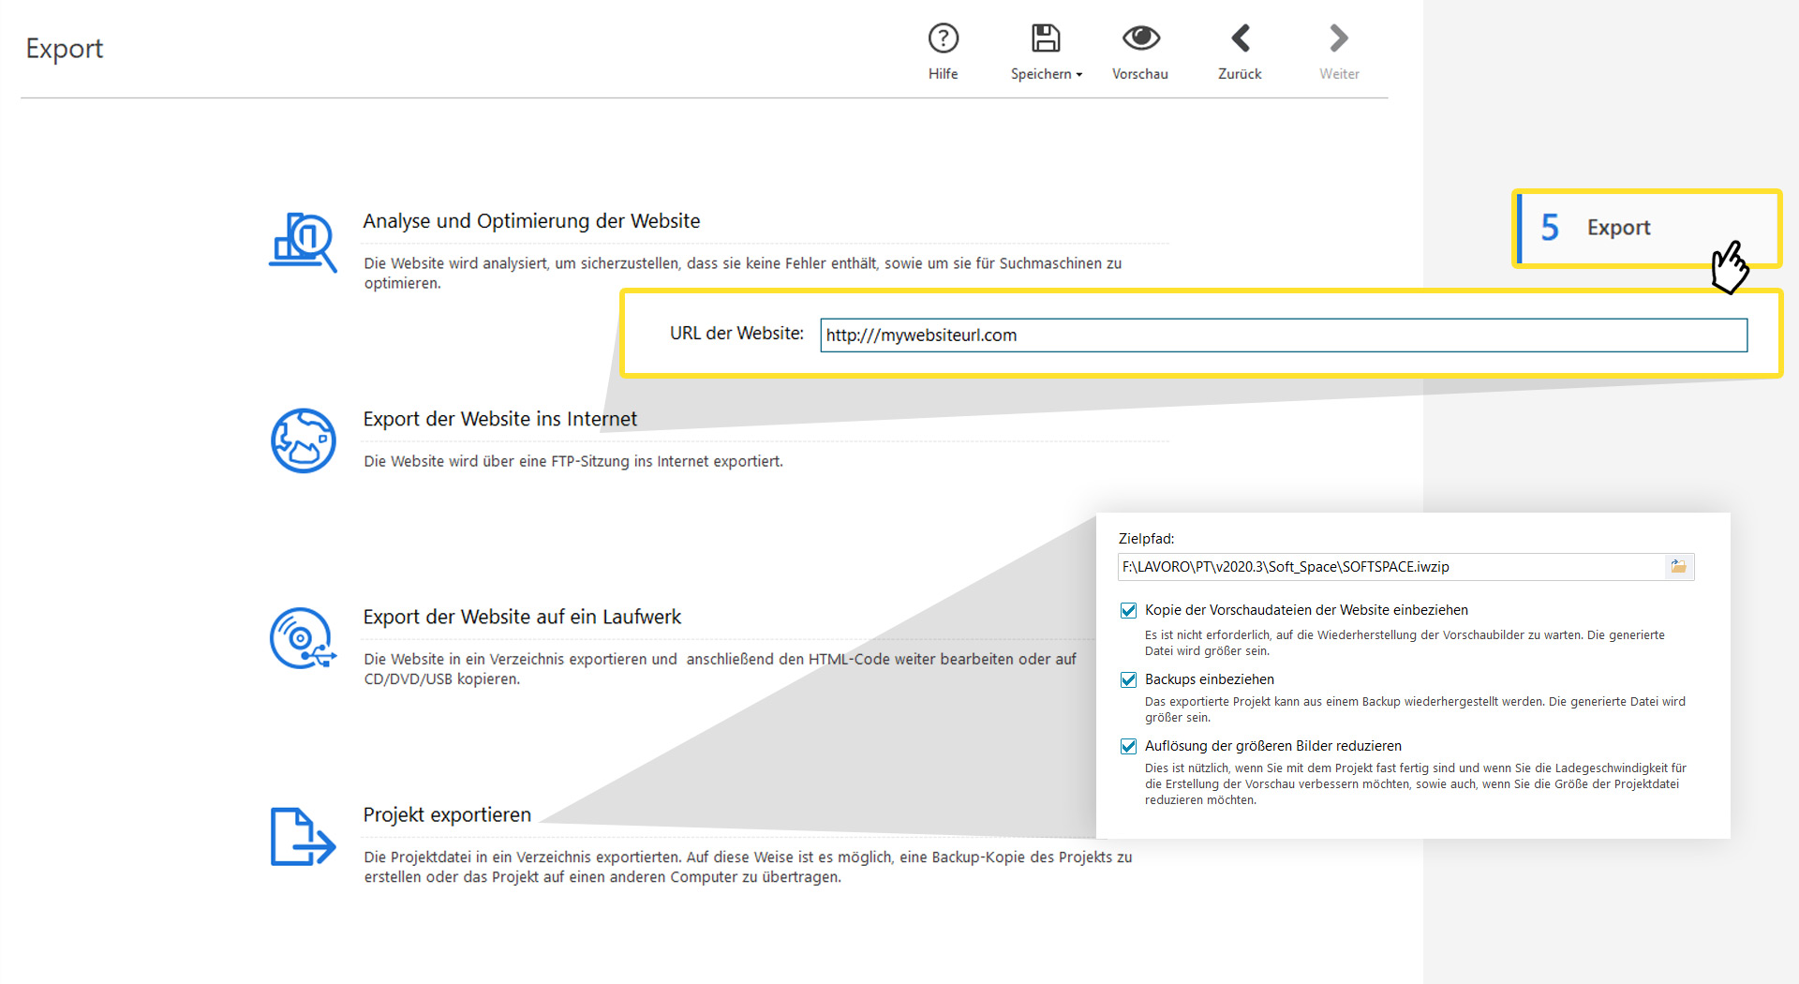Select step 5 Export tab
The width and height of the screenshot is (1799, 984).
(x=1647, y=228)
